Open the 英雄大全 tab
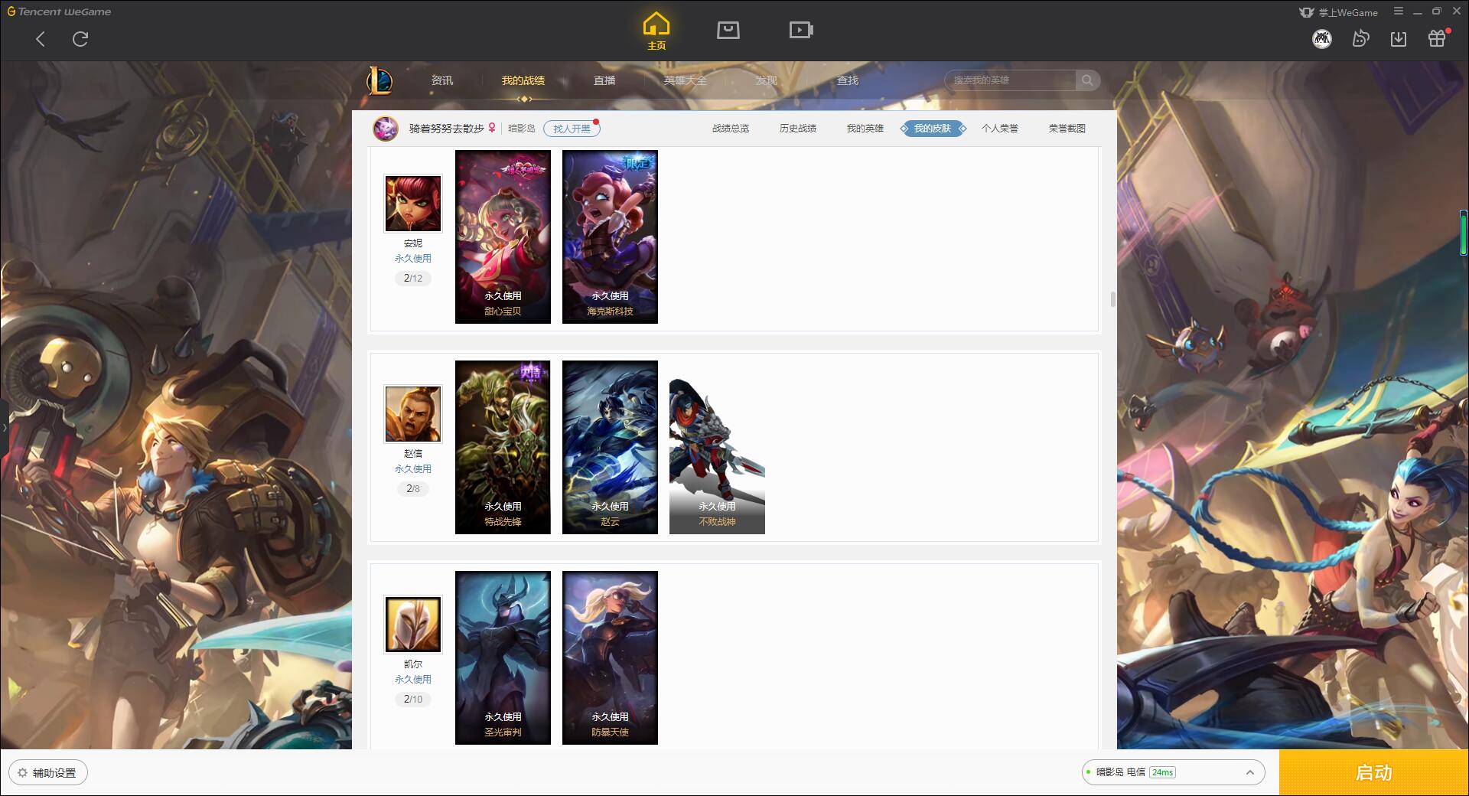This screenshot has width=1469, height=796. tap(686, 80)
